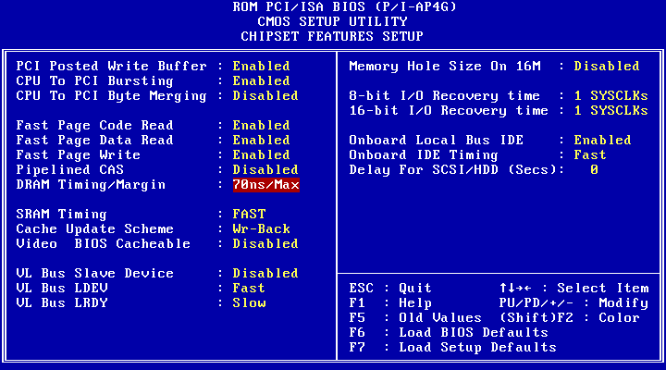666x370 pixels.
Task: Click the 8-bit I/O Recovery time label
Action: (445, 96)
